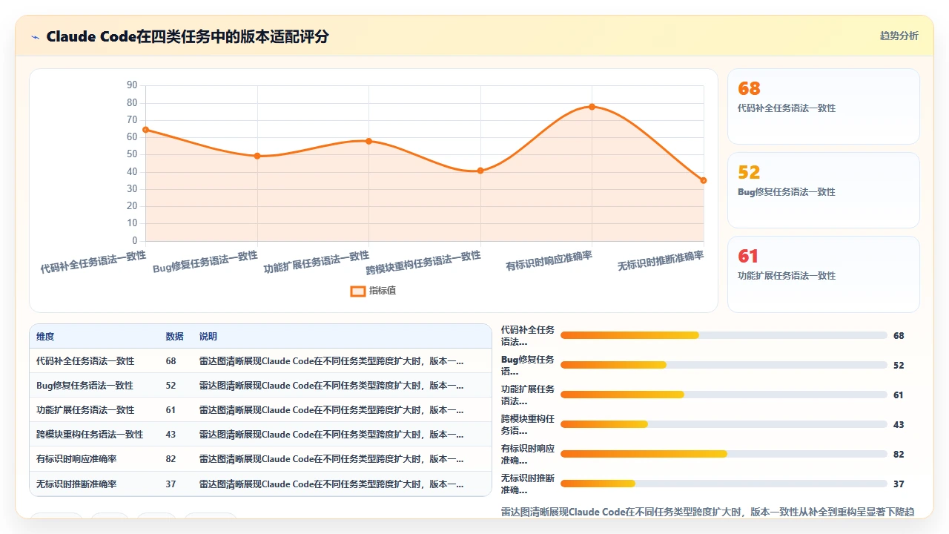
Task: Click the table value 68 in the 数据 column
Action: pos(171,361)
